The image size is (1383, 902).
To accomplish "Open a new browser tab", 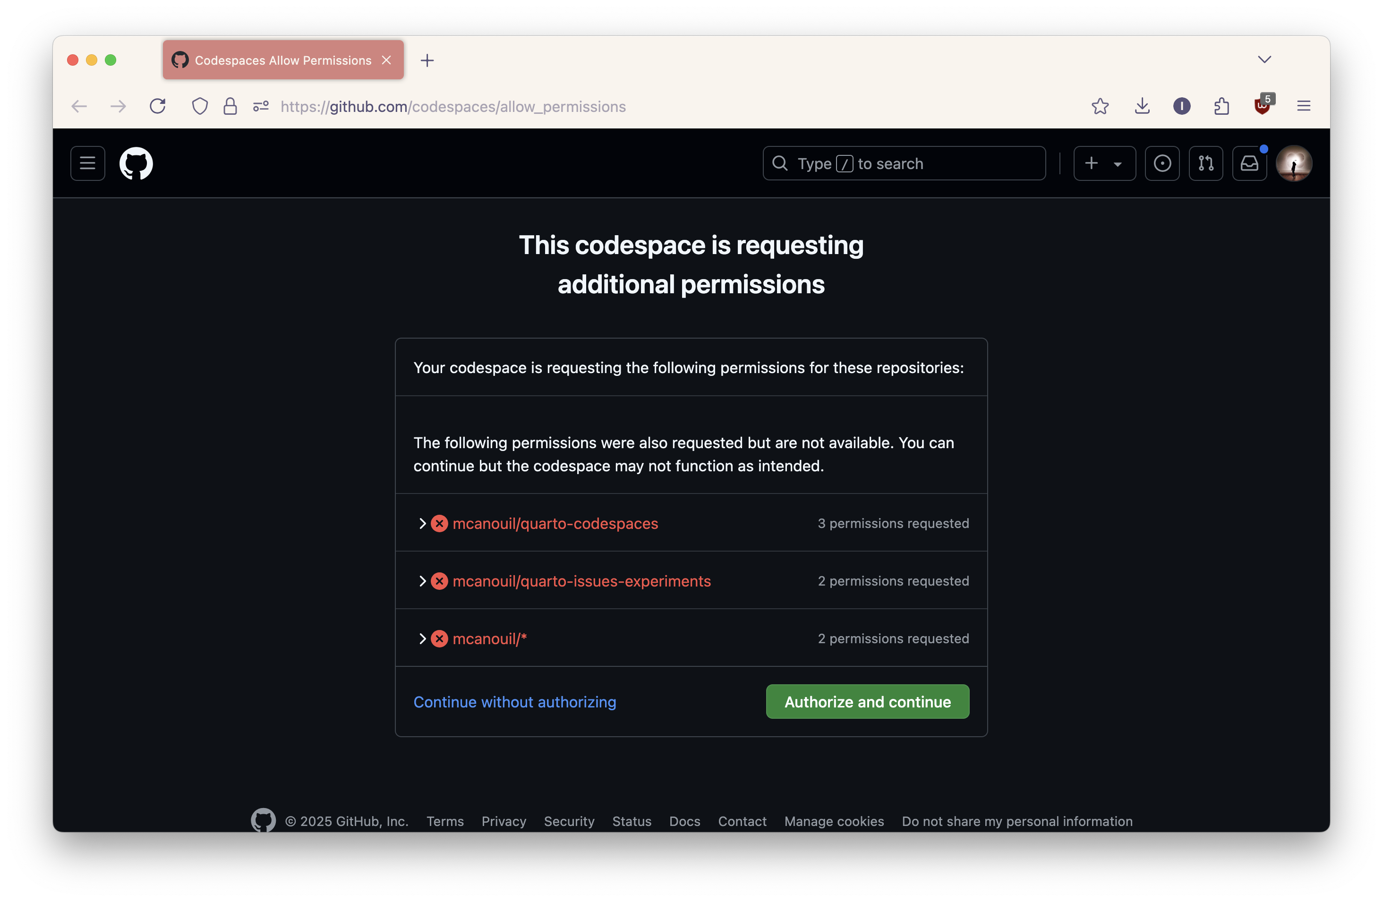I will pyautogui.click(x=427, y=60).
